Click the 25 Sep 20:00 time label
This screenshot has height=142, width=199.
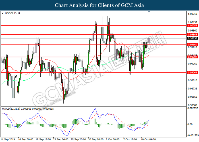[x=78, y=139]
